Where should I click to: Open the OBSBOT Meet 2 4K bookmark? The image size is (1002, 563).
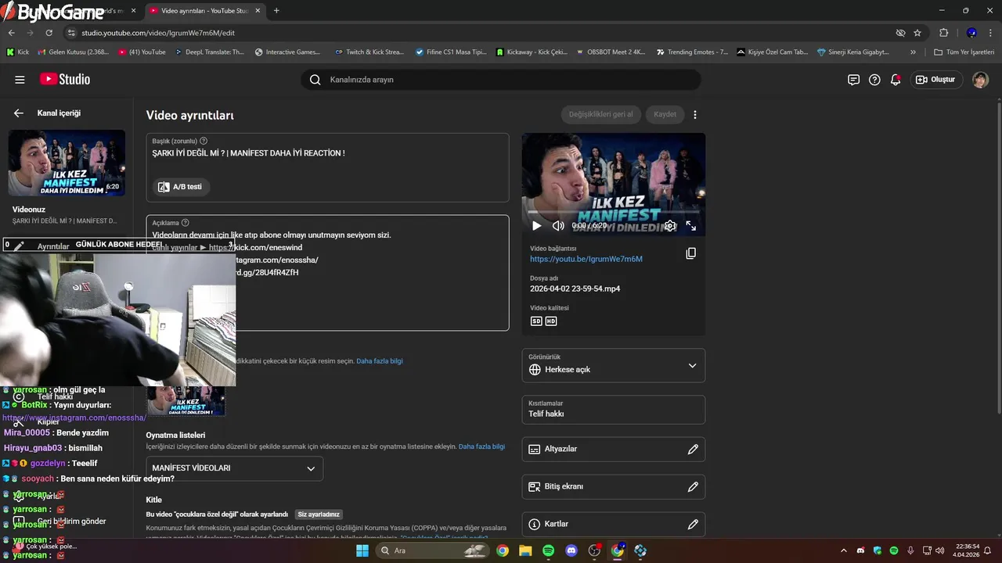[611, 52]
